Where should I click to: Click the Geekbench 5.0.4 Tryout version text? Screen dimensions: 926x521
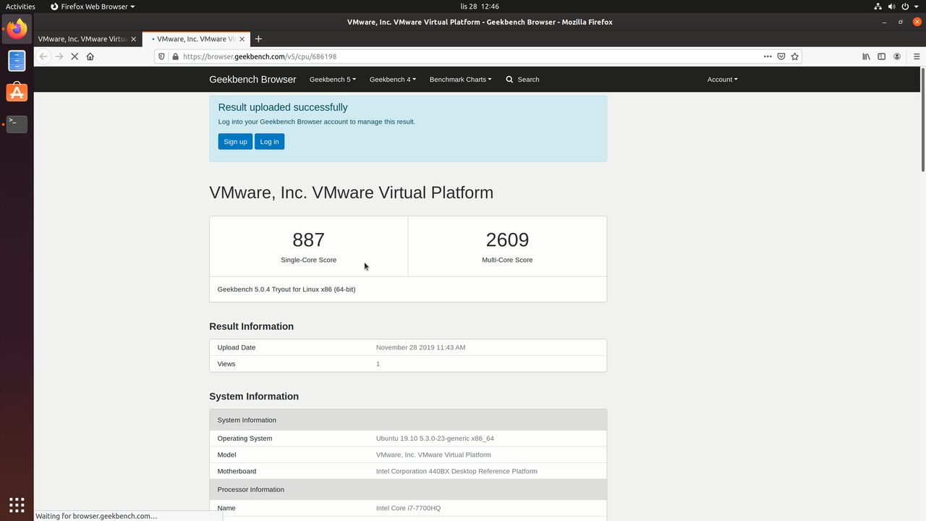pos(286,289)
